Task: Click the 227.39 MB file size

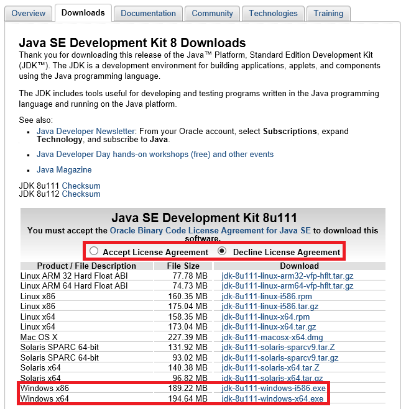Action: click(x=188, y=337)
